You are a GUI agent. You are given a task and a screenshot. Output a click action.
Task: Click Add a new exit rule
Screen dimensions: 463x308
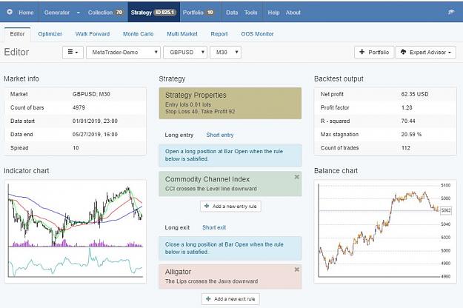[x=230, y=299]
